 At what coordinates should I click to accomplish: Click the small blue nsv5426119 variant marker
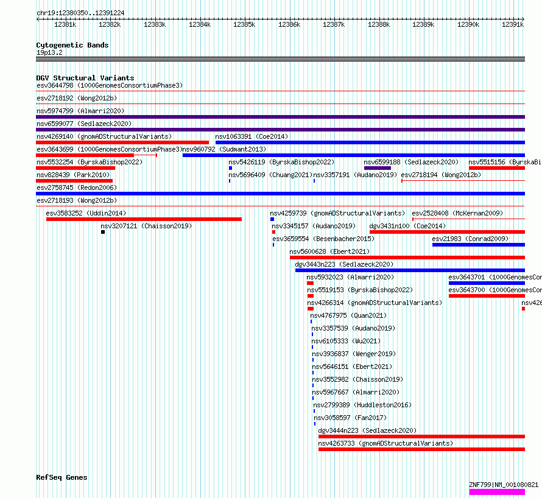[x=231, y=168]
